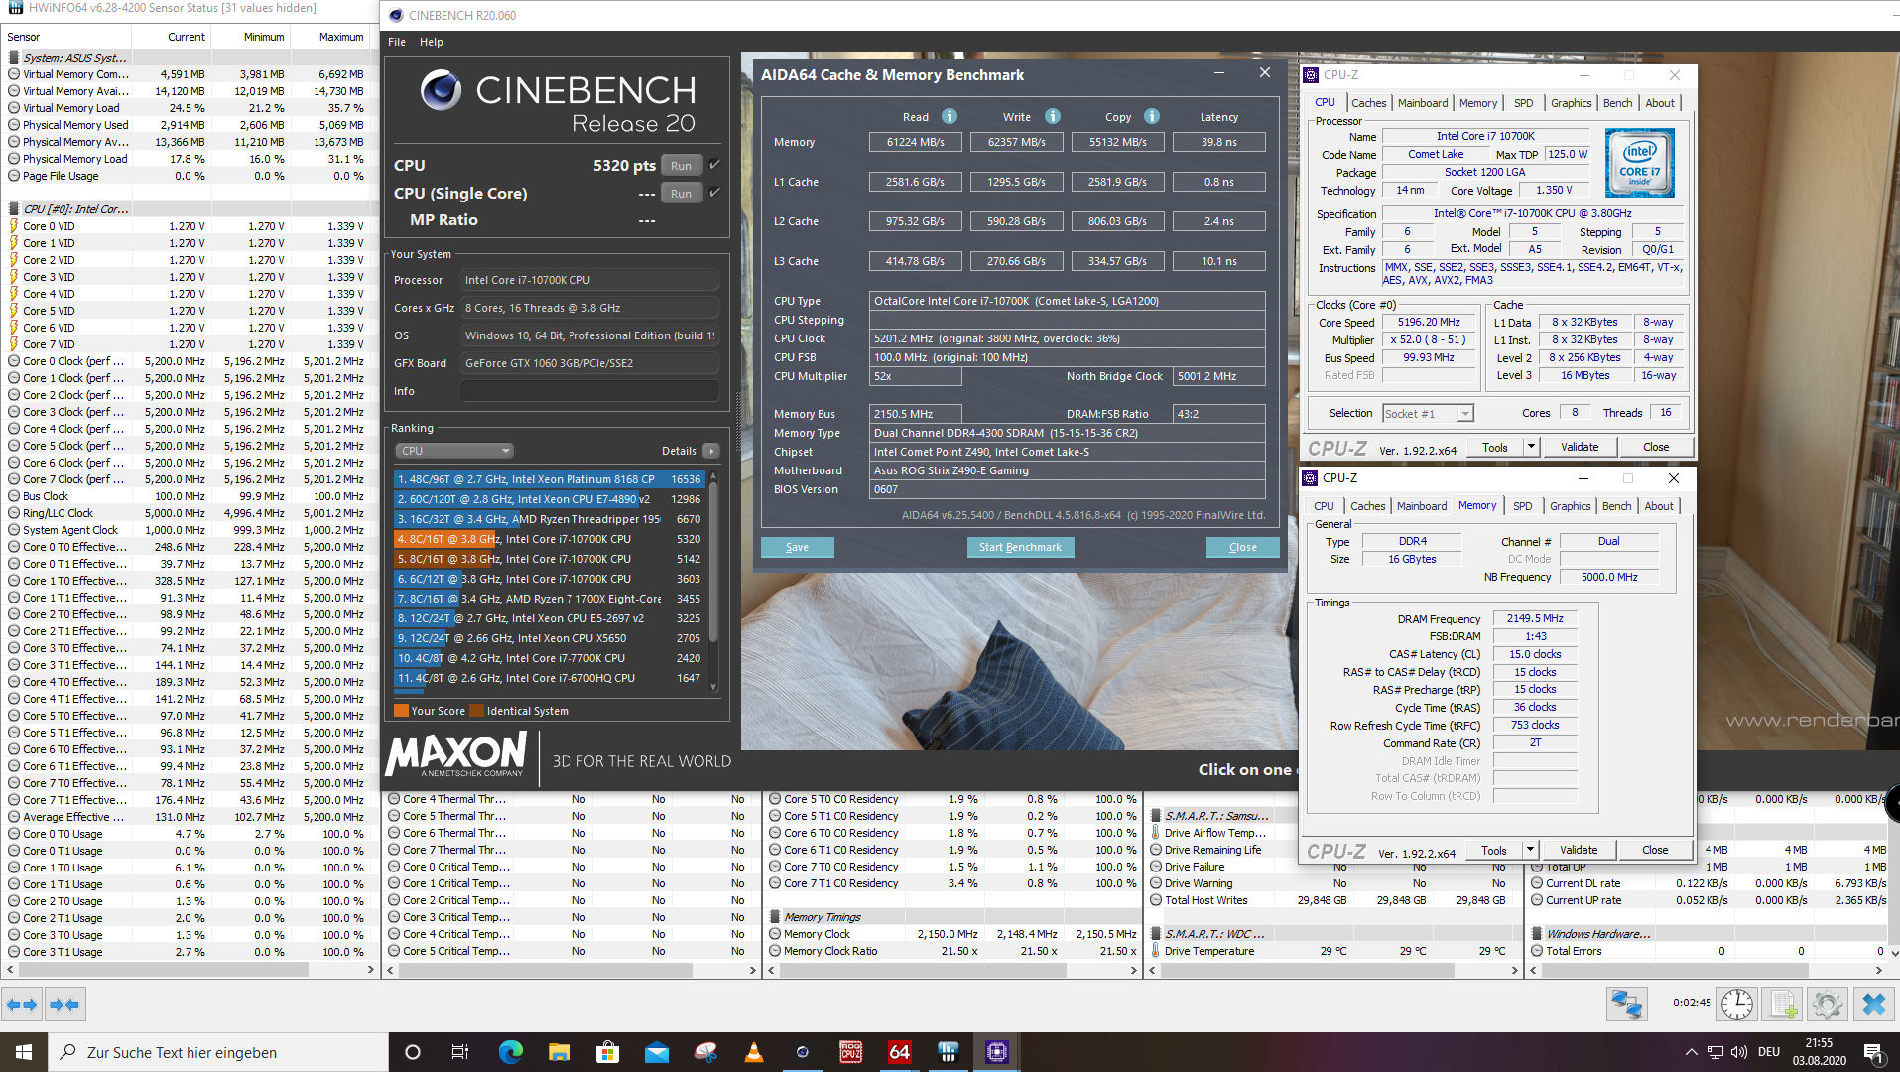This screenshot has height=1072, width=1900.
Task: Open the notification center icon
Action: [1873, 1052]
